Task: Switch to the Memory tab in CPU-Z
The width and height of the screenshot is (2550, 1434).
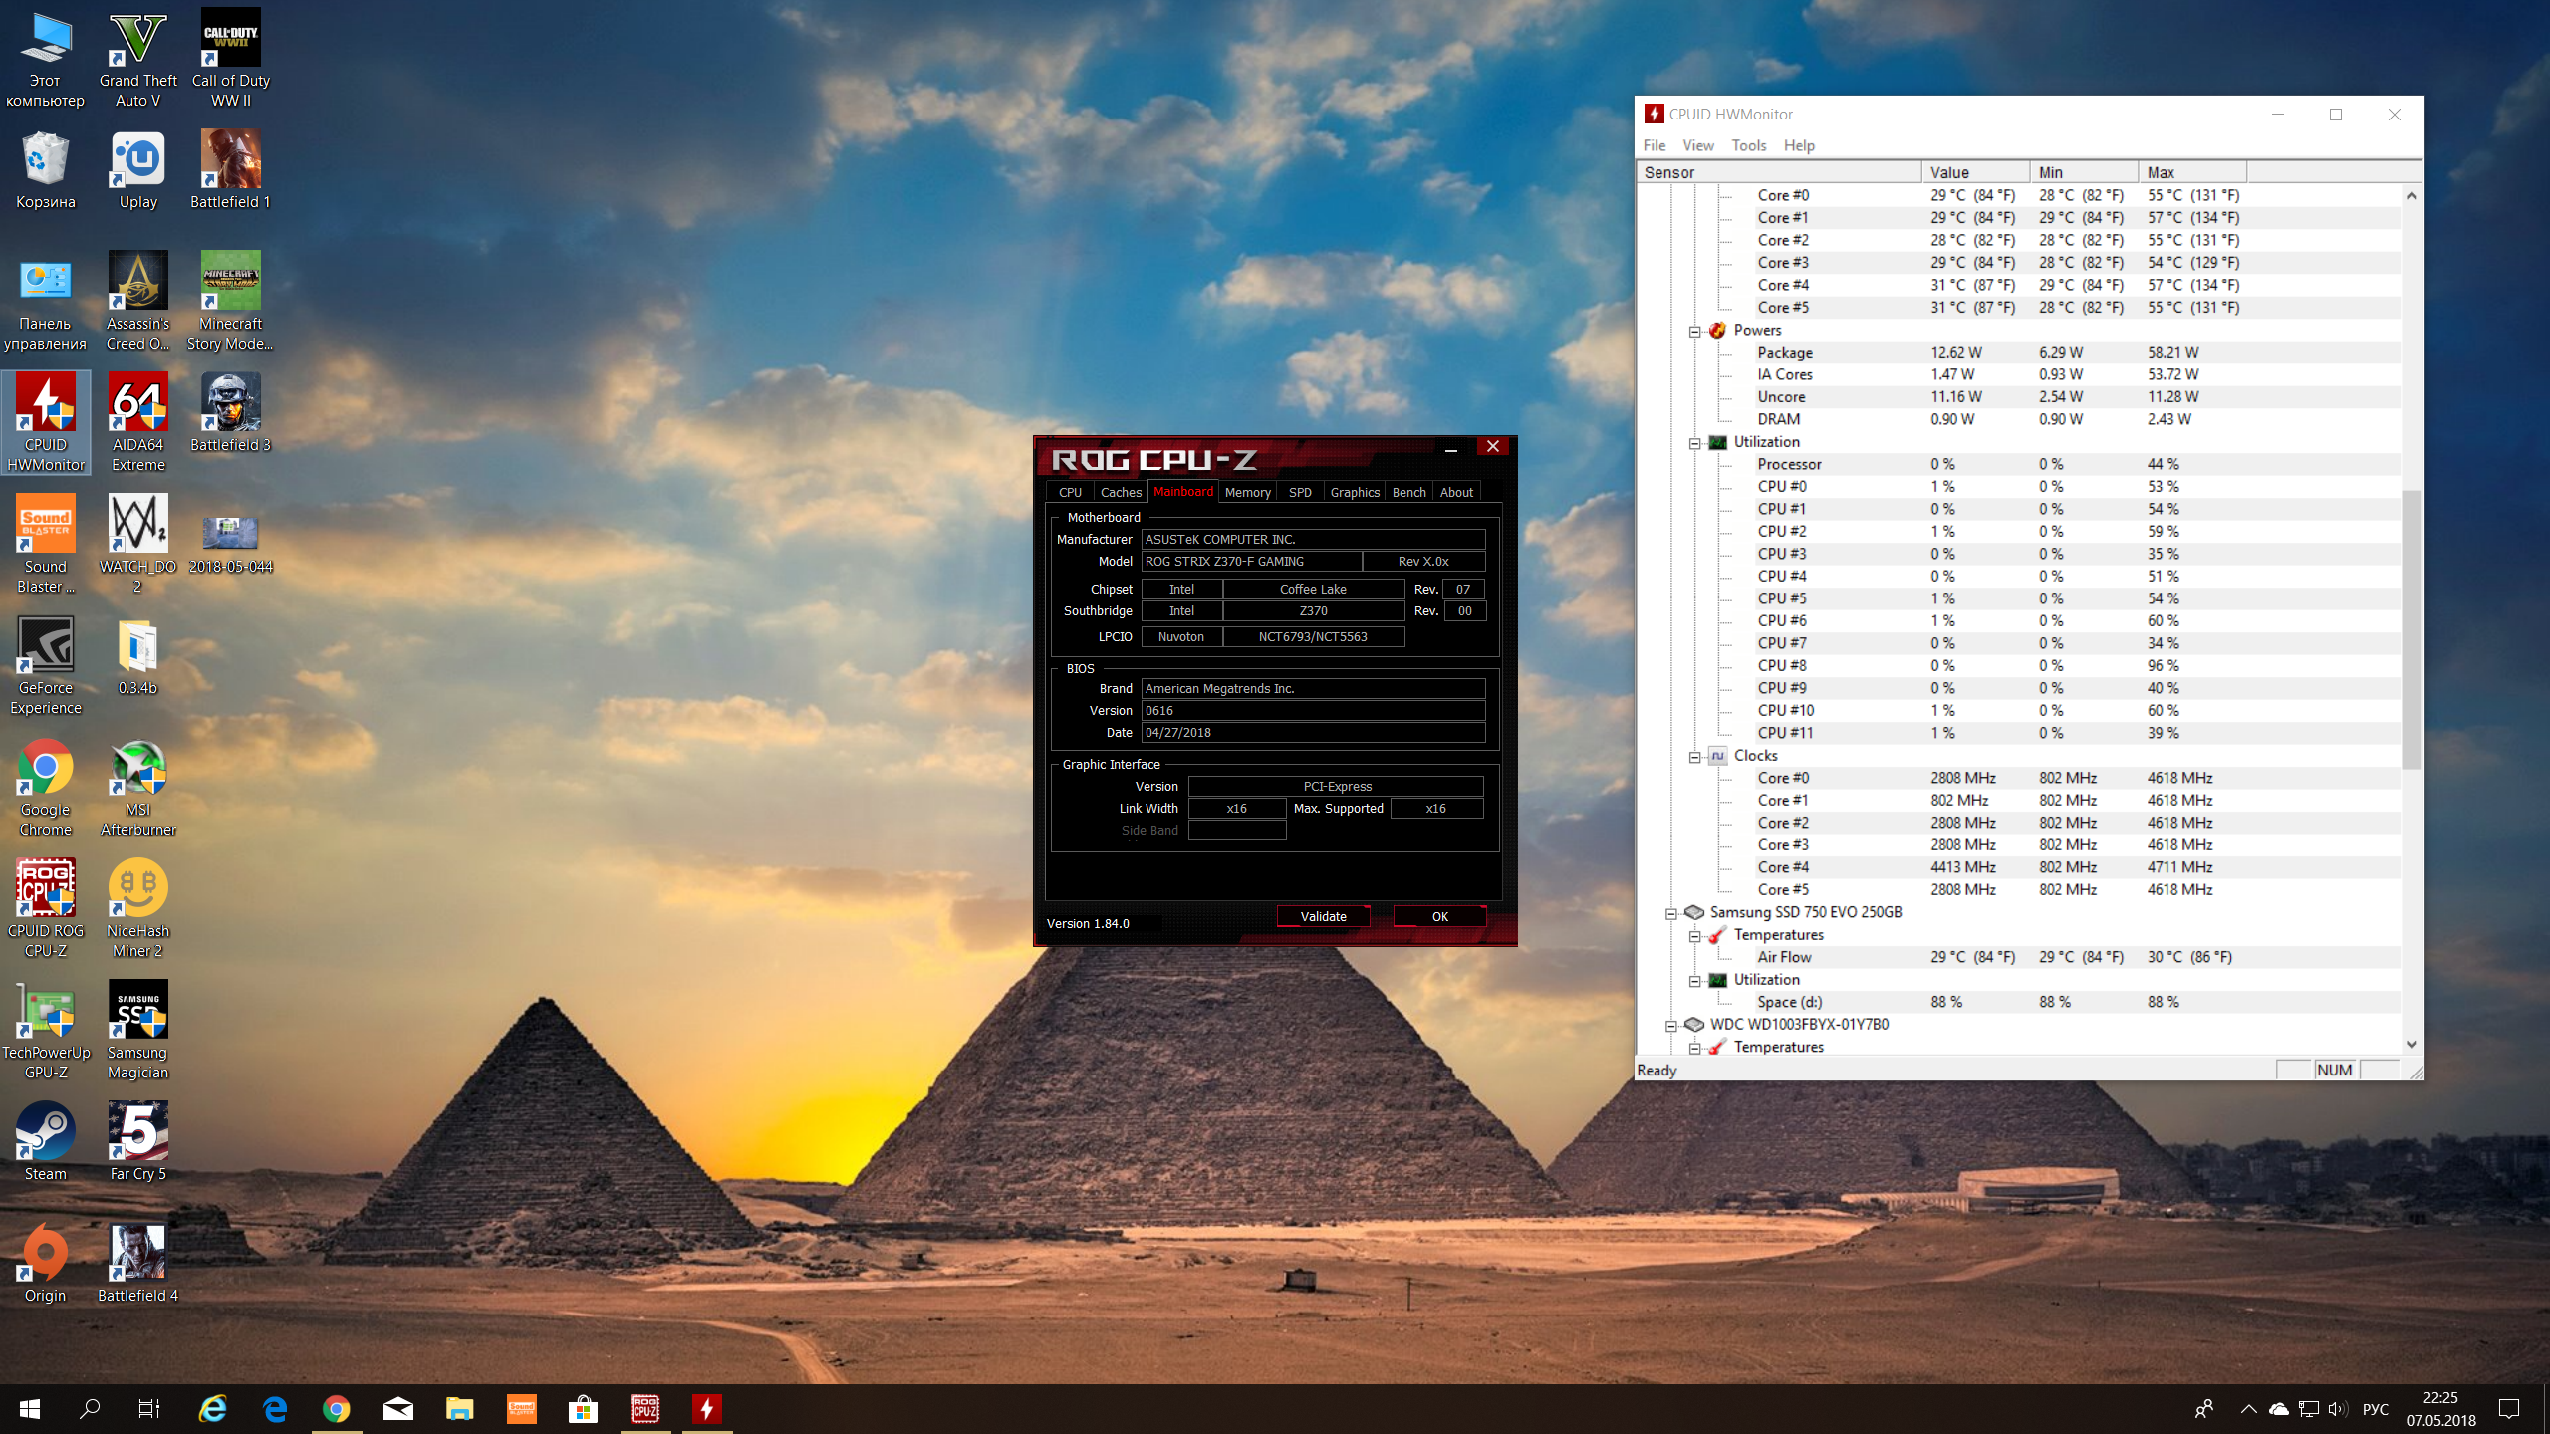Action: pyautogui.click(x=1247, y=492)
